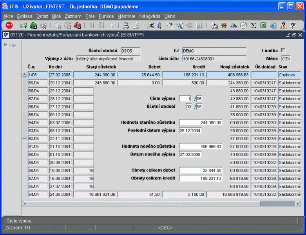The height and width of the screenshot is (235, 306).
Task: Open the Nápověda menu
Action: 150,16
